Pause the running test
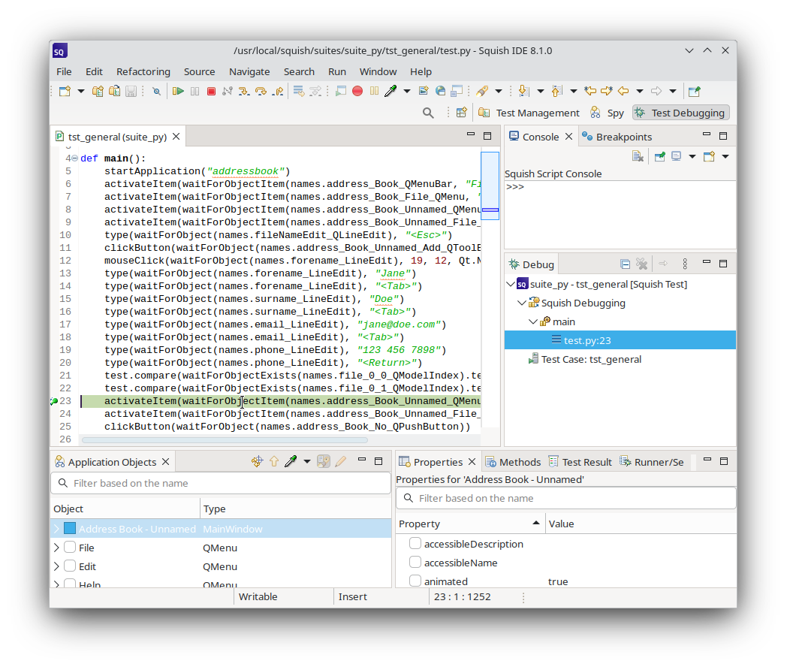 194,90
